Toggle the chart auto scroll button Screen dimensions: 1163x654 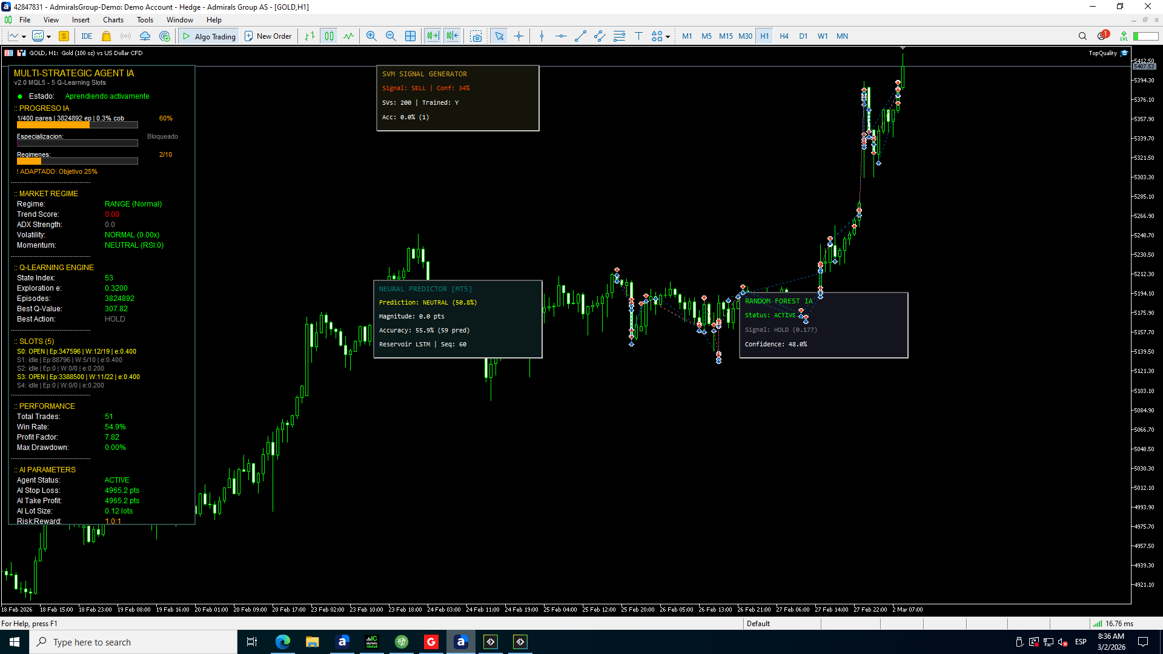click(432, 36)
